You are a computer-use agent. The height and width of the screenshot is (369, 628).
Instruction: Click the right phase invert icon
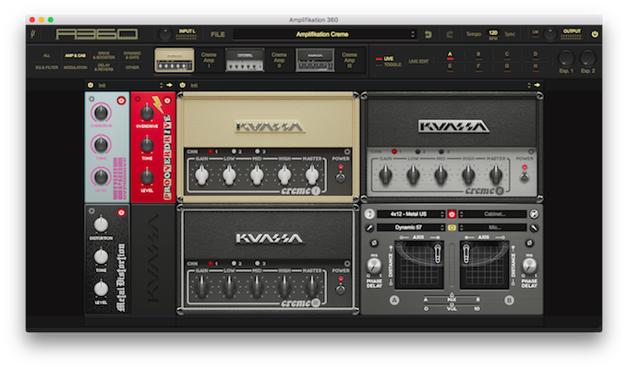click(x=529, y=243)
